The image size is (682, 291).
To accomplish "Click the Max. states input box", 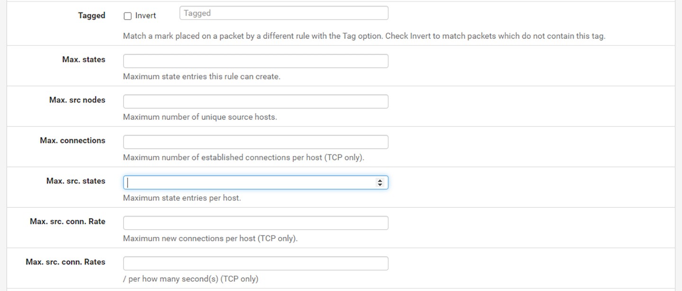I will pyautogui.click(x=255, y=61).
